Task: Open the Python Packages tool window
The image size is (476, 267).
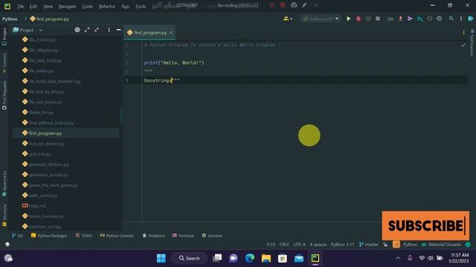Action: [49, 236]
